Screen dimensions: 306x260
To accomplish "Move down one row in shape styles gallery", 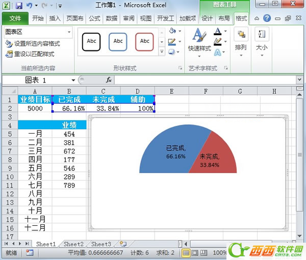I will coord(162,42).
